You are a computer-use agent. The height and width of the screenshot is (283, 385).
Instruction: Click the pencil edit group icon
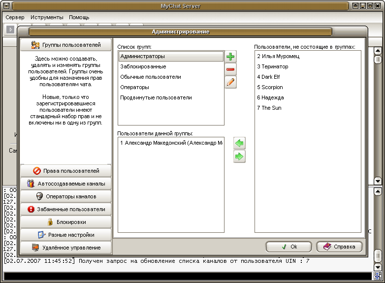230,82
